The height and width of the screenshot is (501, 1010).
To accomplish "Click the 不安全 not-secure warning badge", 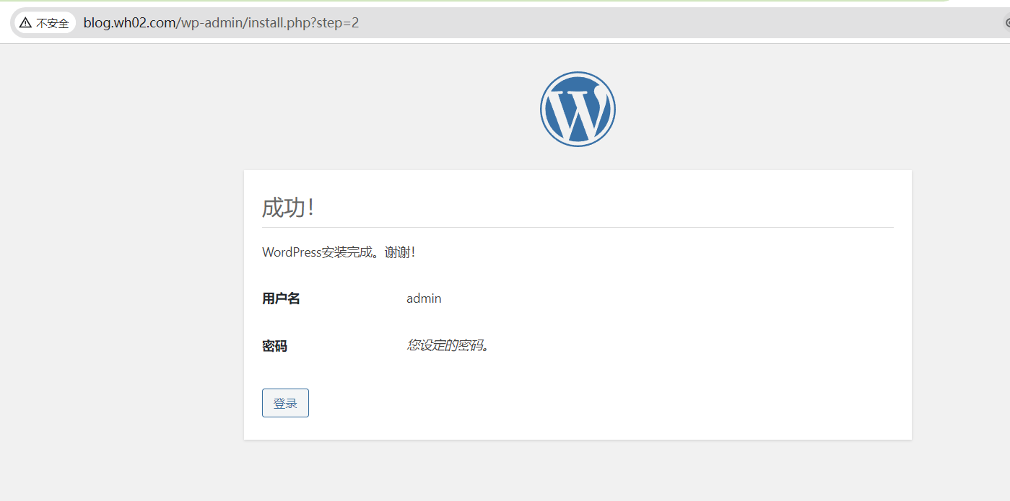I will pos(45,23).
